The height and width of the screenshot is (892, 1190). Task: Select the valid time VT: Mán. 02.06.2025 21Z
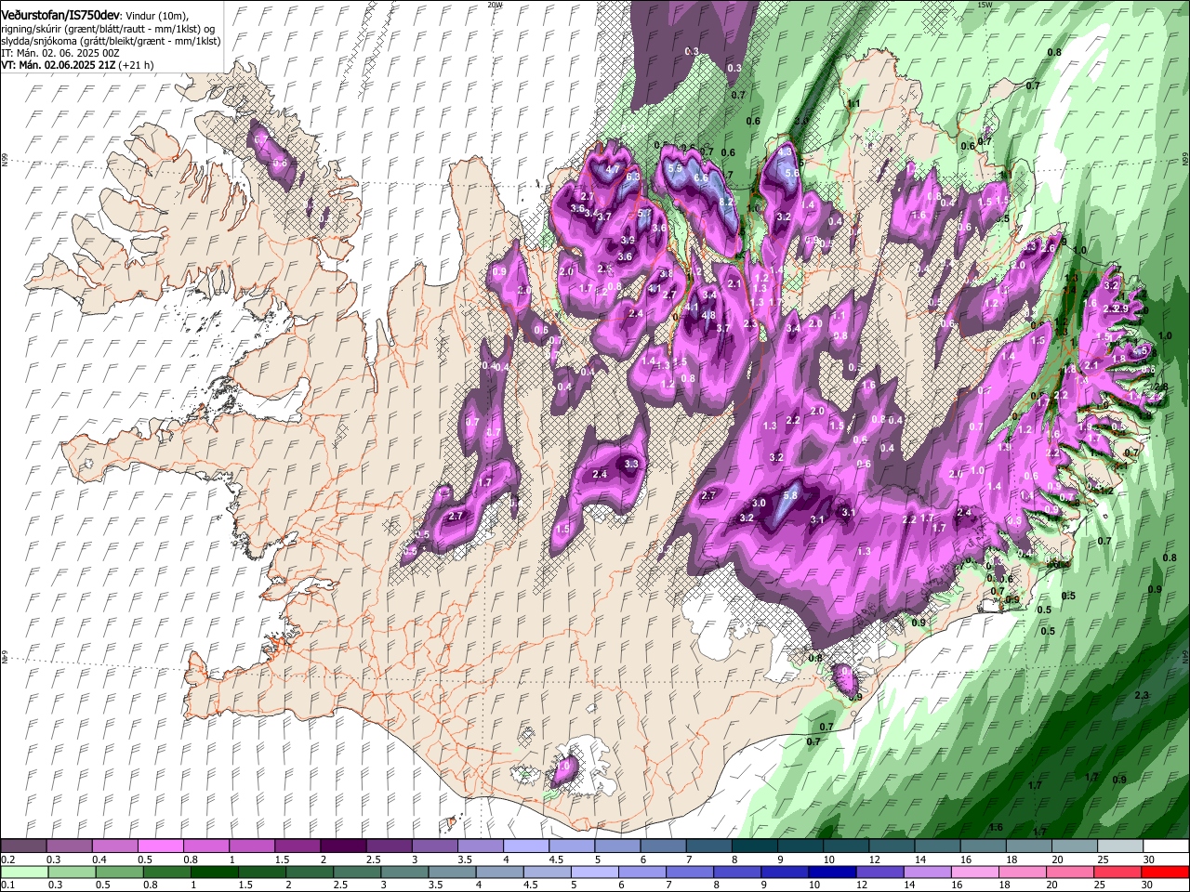[x=57, y=65]
